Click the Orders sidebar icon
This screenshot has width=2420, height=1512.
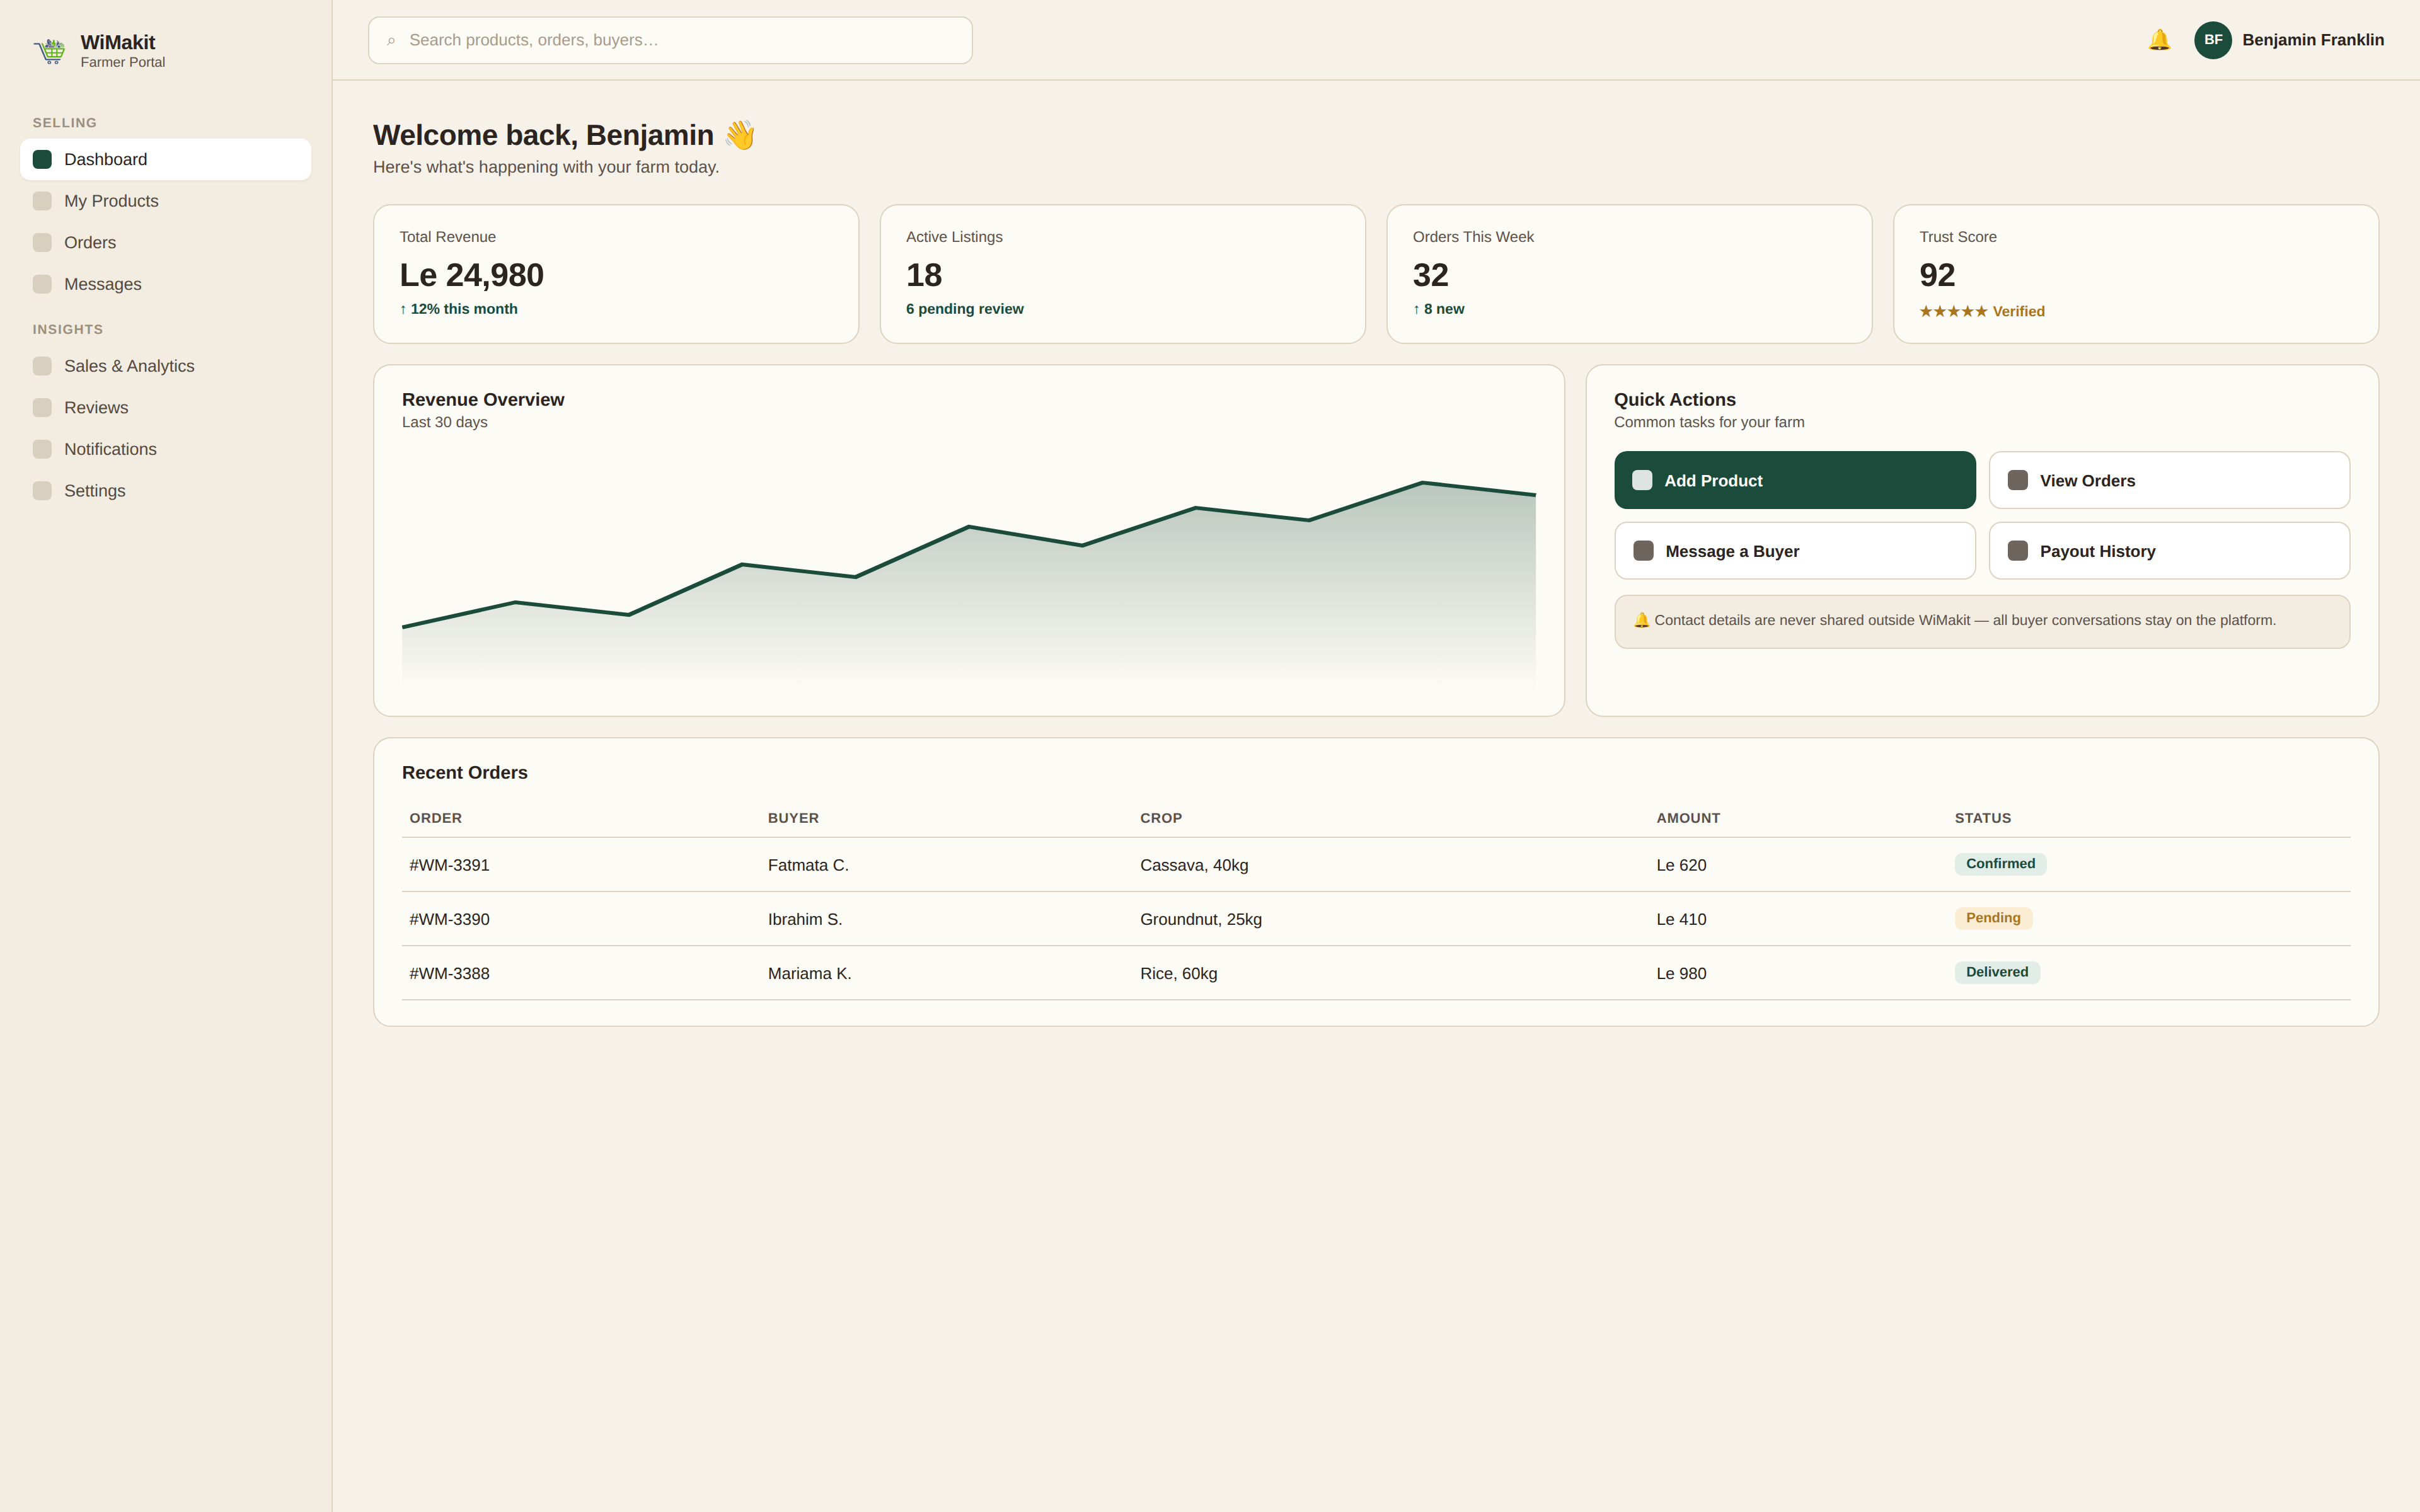42,243
